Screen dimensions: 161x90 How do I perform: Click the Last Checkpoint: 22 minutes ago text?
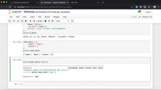coord(47,12)
